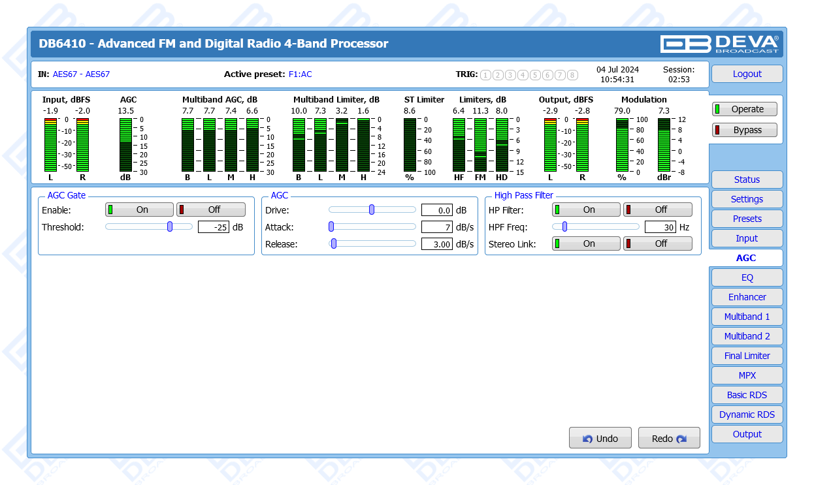
Task: Open the Multiband 1 tab
Action: pos(747,317)
